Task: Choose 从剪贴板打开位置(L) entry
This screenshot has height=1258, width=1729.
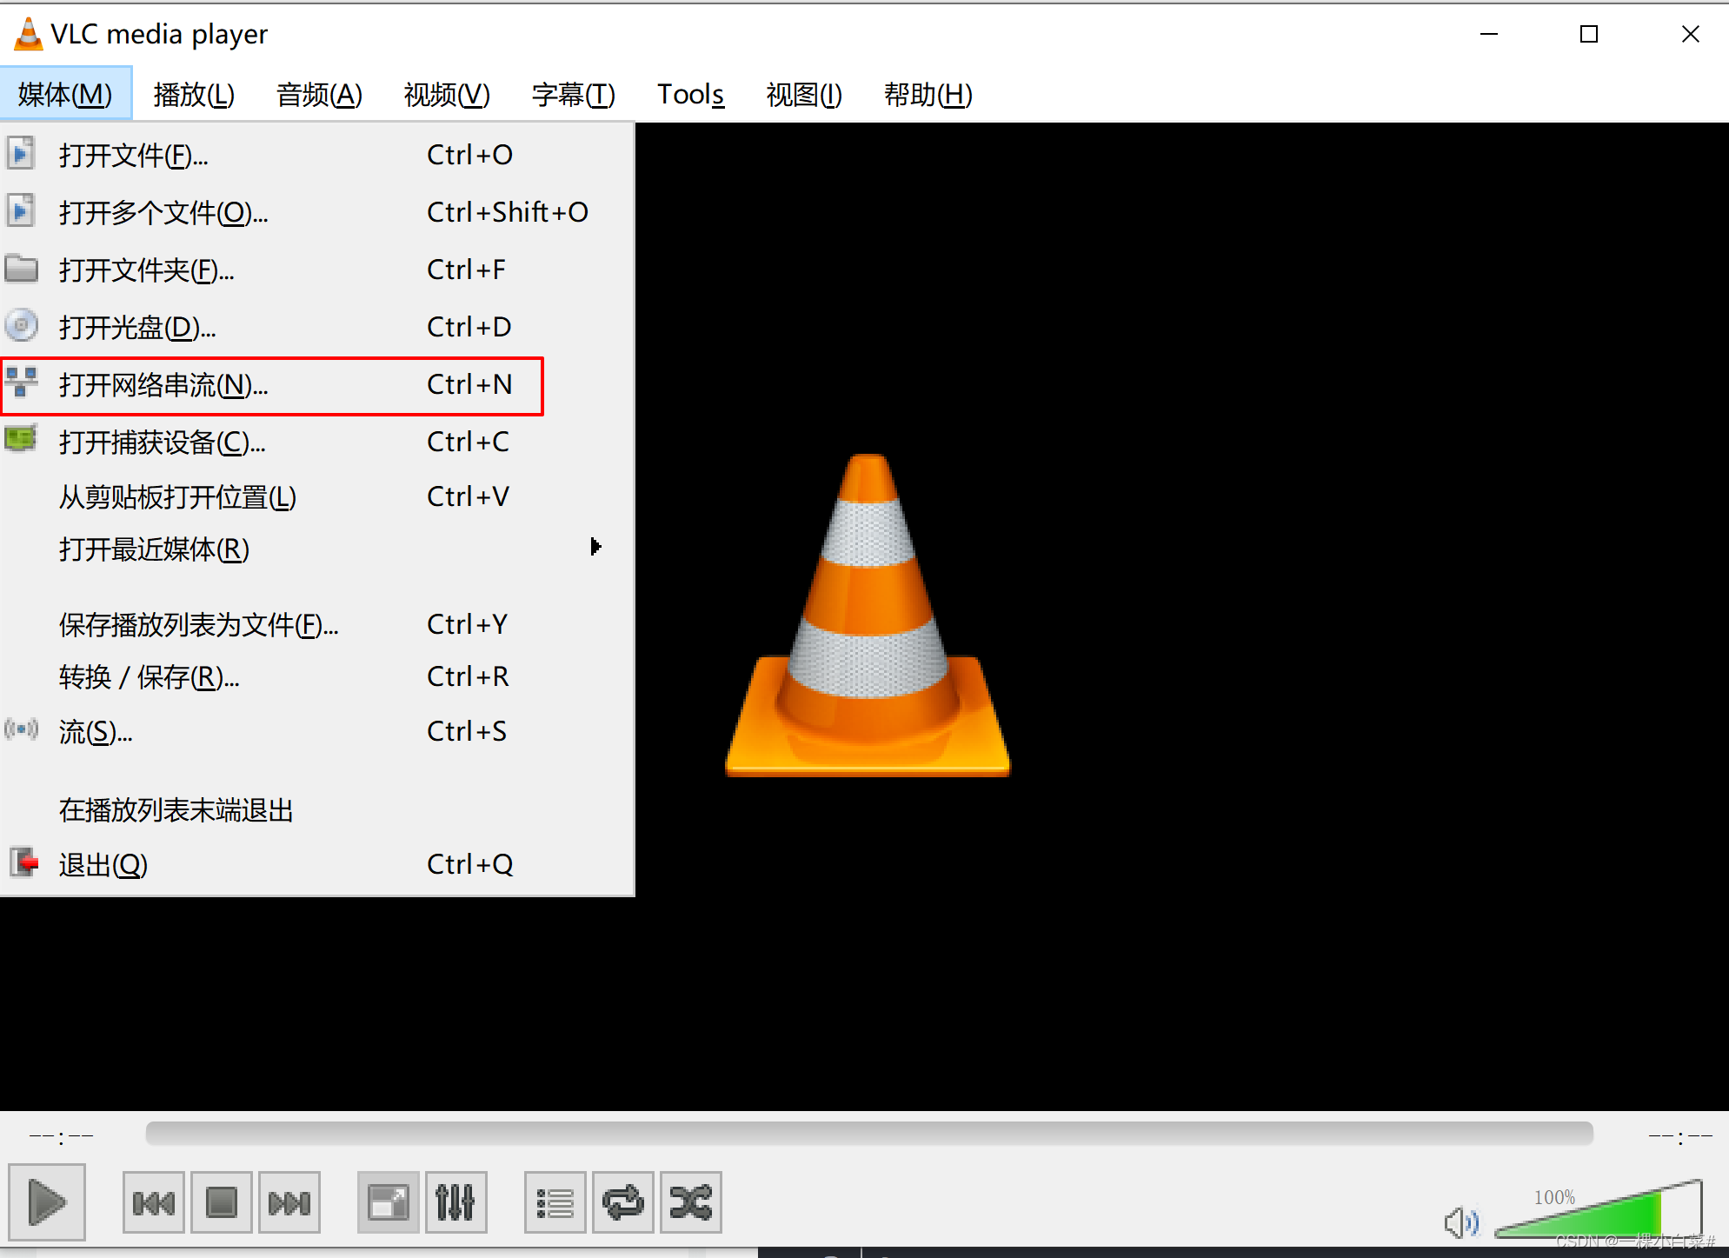Action: pos(317,496)
